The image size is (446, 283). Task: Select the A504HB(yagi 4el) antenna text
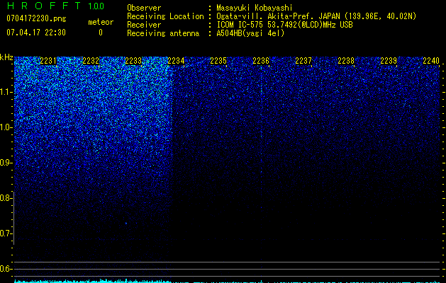(x=250, y=33)
